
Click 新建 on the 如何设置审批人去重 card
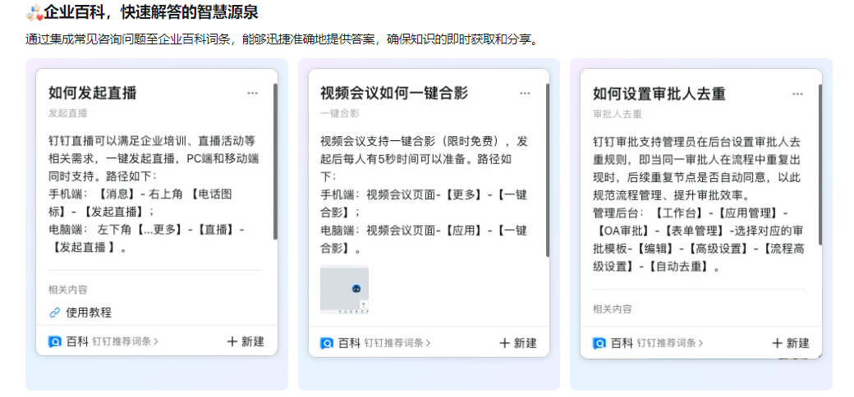(791, 343)
